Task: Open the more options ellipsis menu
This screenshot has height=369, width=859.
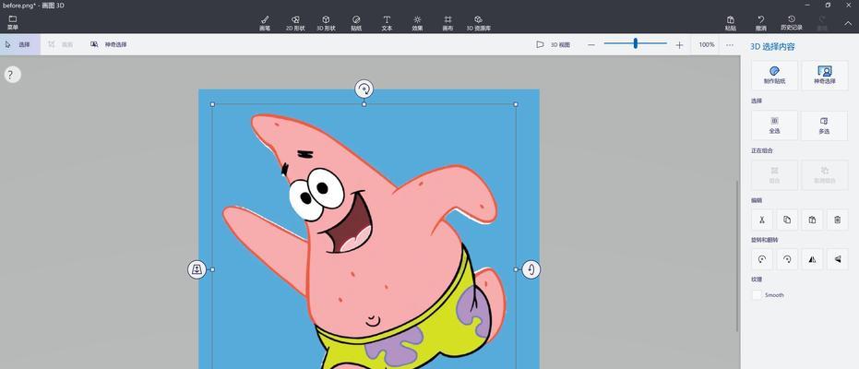Action: click(730, 45)
